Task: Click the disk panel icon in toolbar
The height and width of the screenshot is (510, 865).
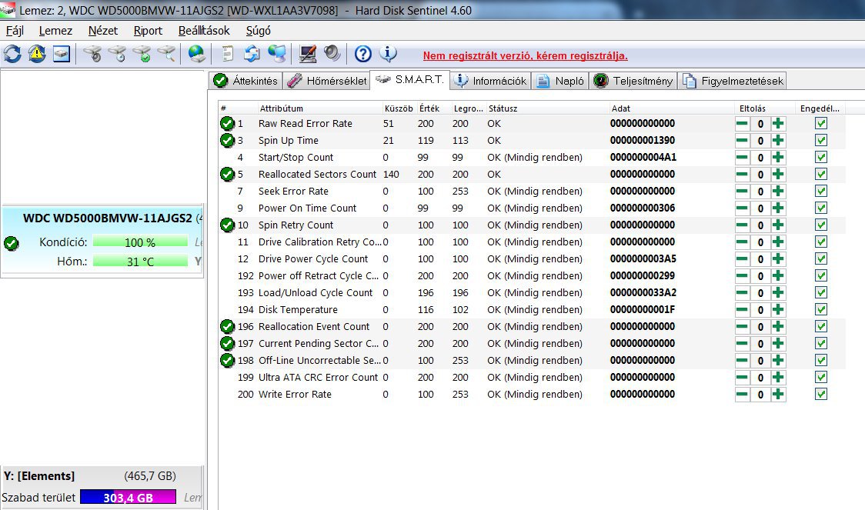Action: coord(62,54)
